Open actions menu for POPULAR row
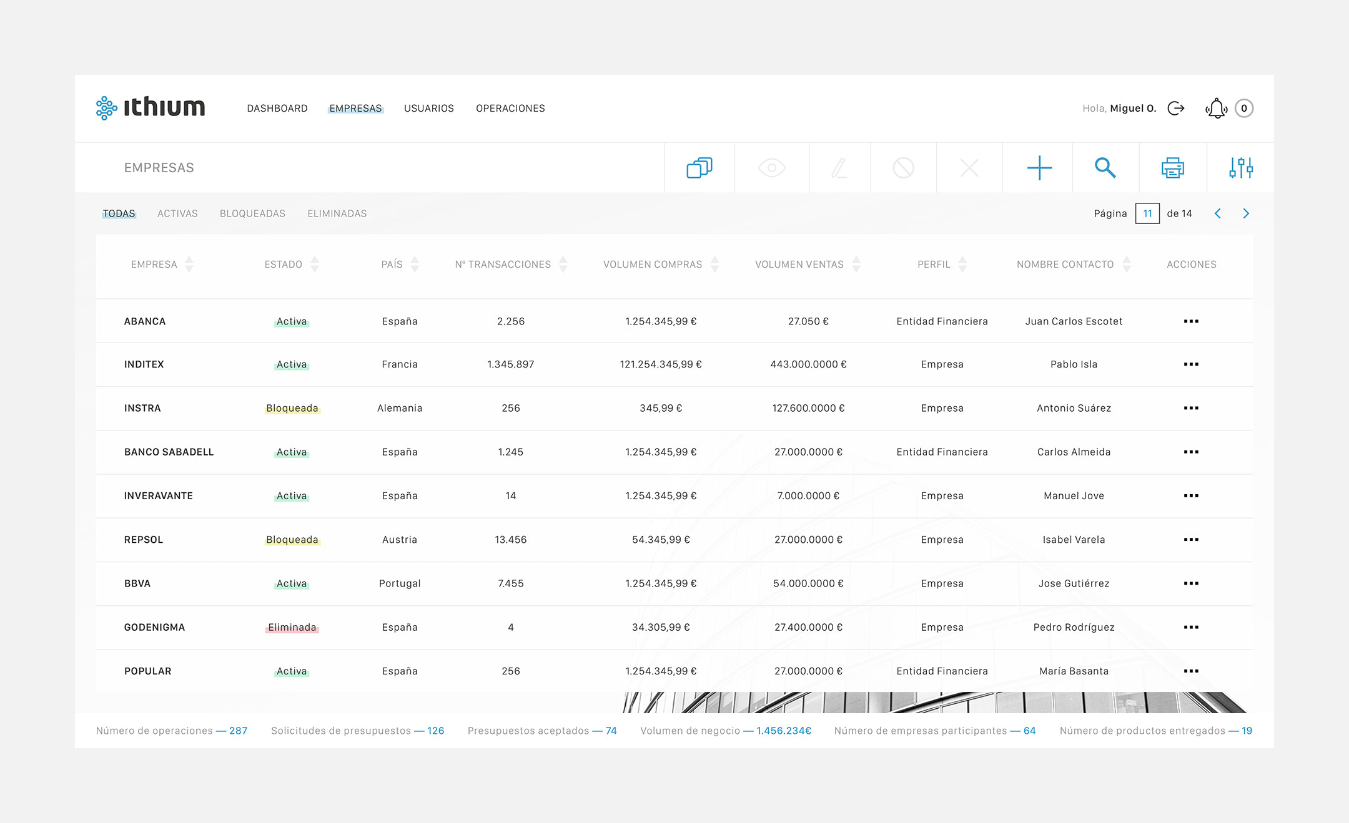The height and width of the screenshot is (823, 1349). 1191,671
